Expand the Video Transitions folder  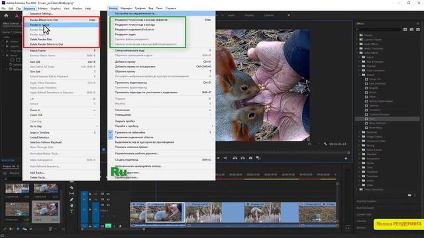[x=357, y=190]
